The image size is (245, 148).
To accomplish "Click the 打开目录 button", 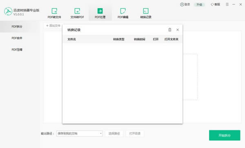I will [135, 133].
